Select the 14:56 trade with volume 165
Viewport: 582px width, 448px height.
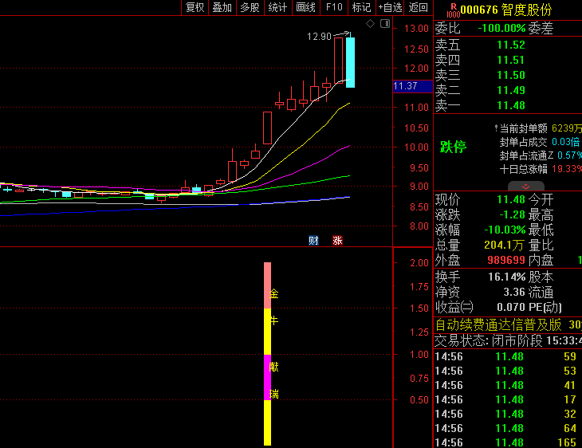(508, 442)
